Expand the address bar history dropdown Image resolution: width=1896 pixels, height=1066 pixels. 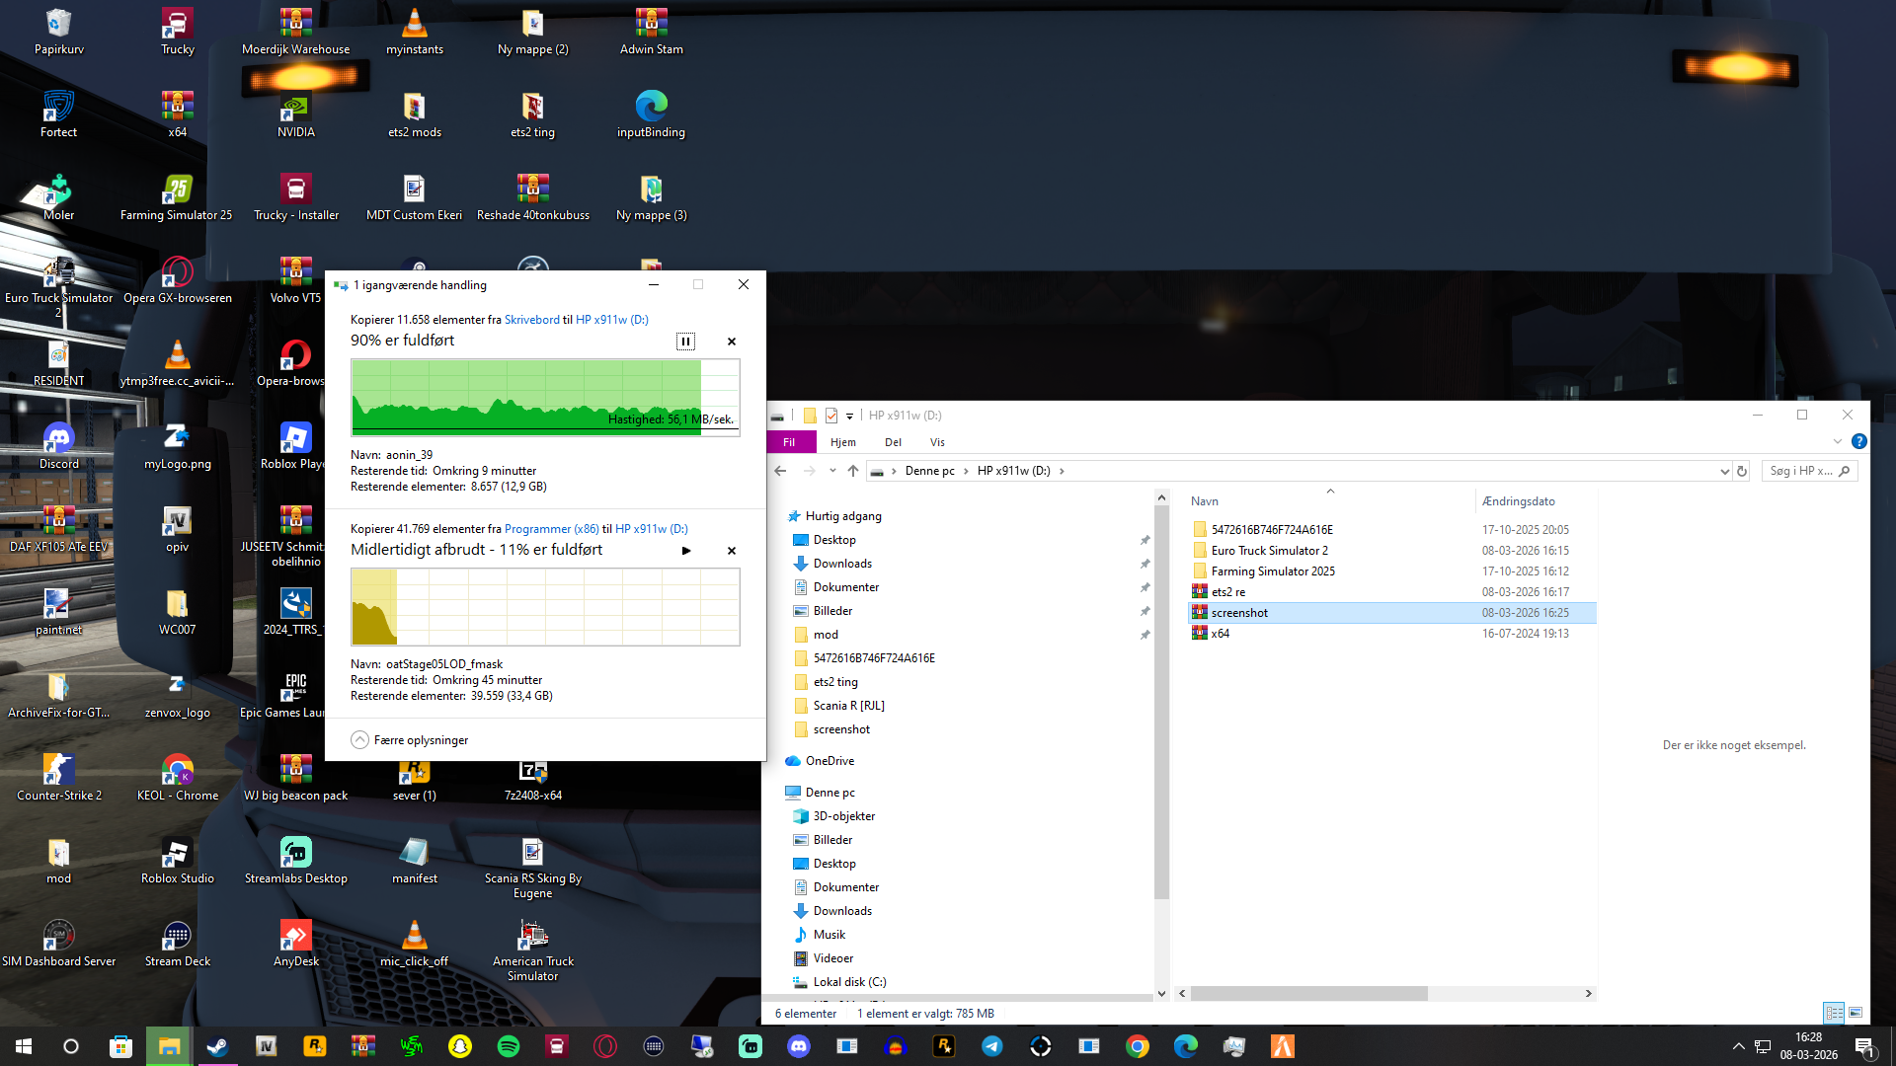tap(1724, 472)
